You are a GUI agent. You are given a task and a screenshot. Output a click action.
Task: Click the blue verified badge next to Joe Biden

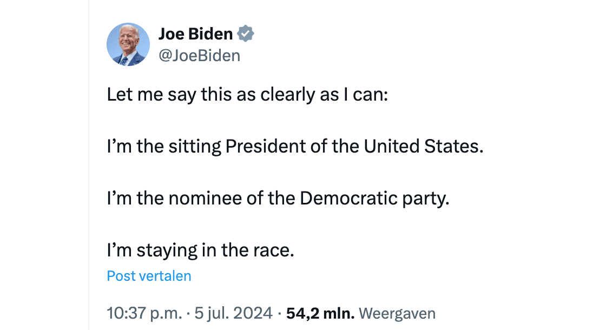point(246,34)
